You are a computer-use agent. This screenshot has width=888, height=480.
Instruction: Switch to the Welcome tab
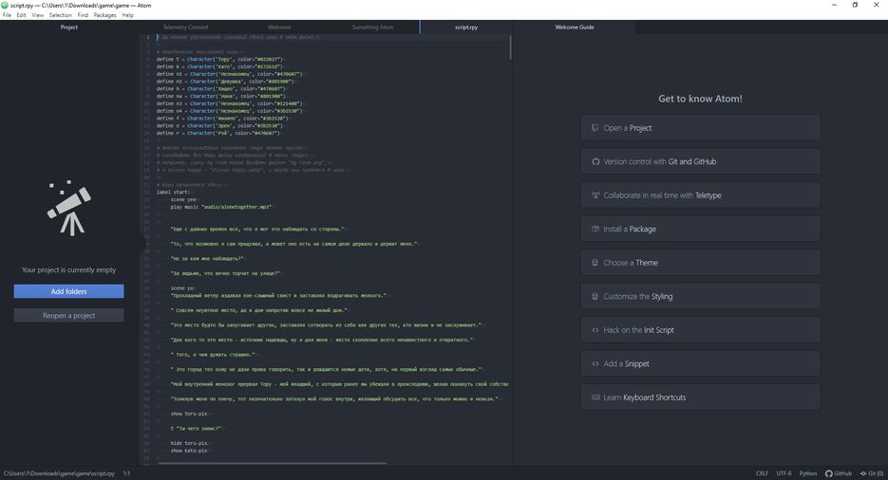(x=279, y=28)
